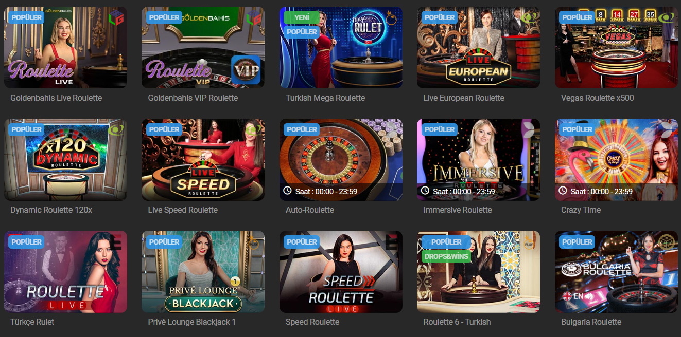Launch the Crazy Time game thumbnail

click(616, 159)
